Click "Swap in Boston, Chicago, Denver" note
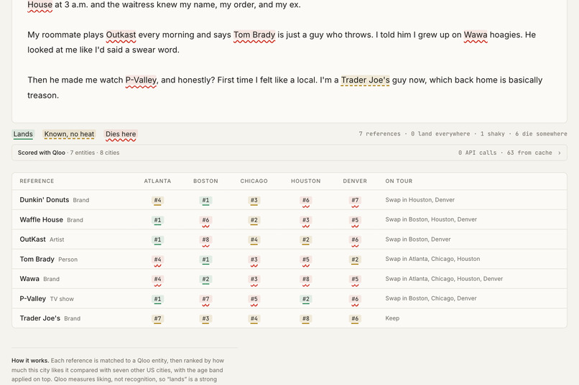 [x=431, y=298]
